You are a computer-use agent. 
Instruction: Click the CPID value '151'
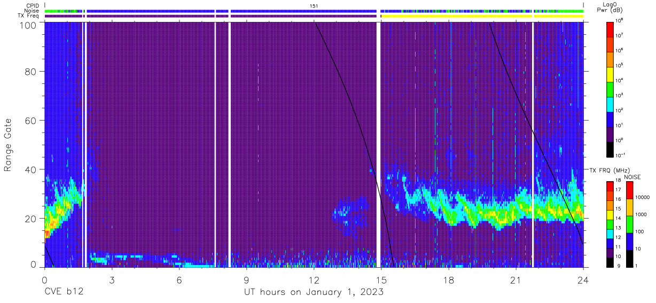click(314, 6)
